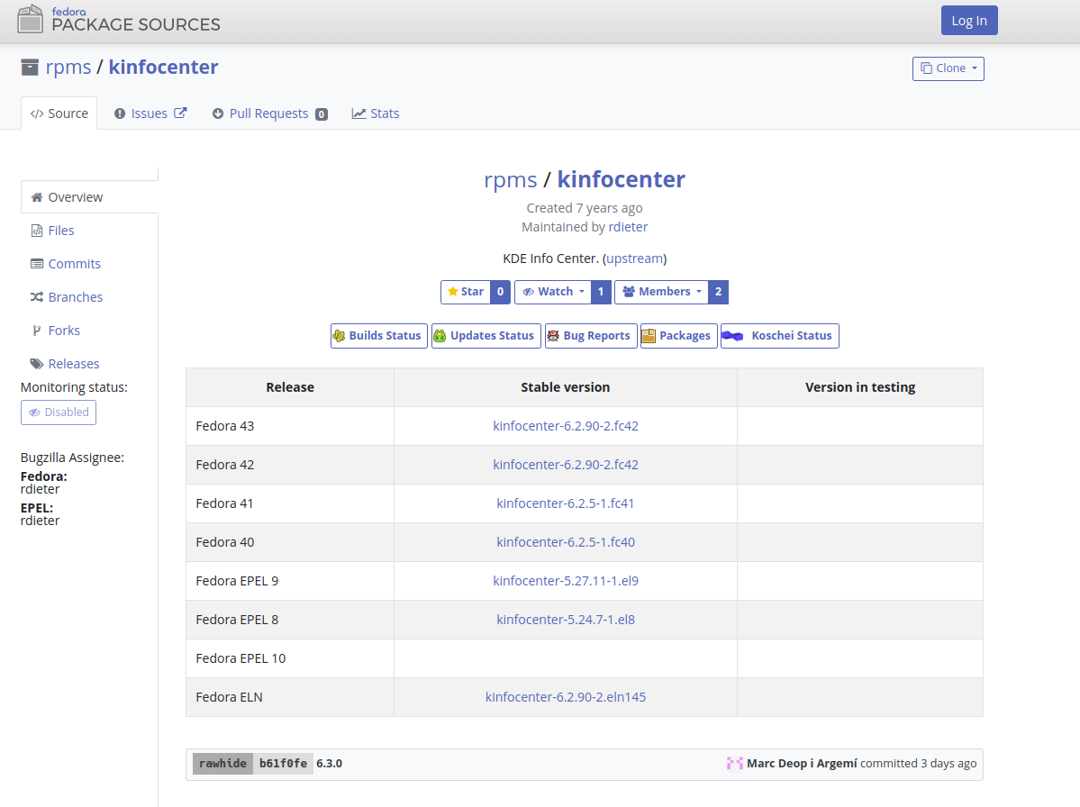Click the star count badge showing 0
Viewport: 1080px width, 807px height.
click(500, 291)
